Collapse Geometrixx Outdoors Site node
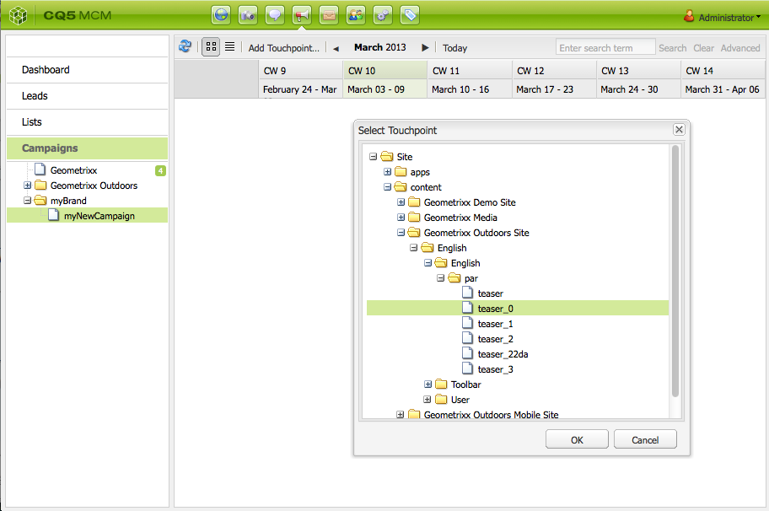This screenshot has height=511, width=769. 401,233
